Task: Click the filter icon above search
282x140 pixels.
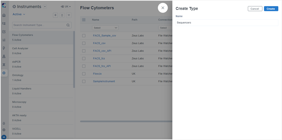Action: coord(69,15)
